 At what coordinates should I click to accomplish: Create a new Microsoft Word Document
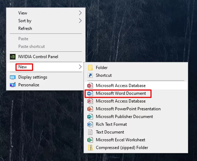point(136,93)
